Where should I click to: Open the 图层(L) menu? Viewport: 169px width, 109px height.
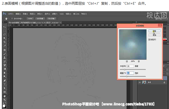(x=32, y=14)
